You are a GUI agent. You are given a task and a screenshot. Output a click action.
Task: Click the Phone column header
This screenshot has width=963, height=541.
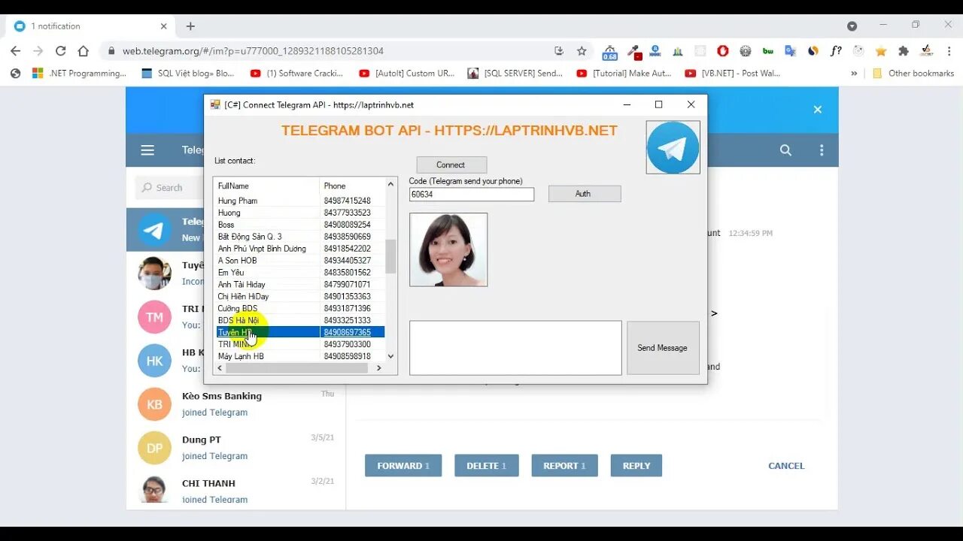(352, 186)
